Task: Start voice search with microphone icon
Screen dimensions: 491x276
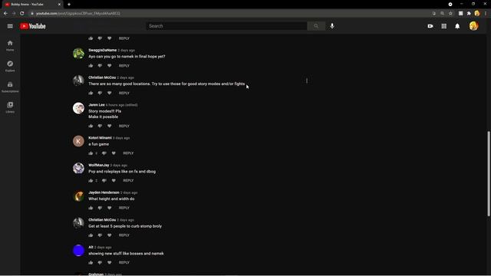Action: click(332, 26)
